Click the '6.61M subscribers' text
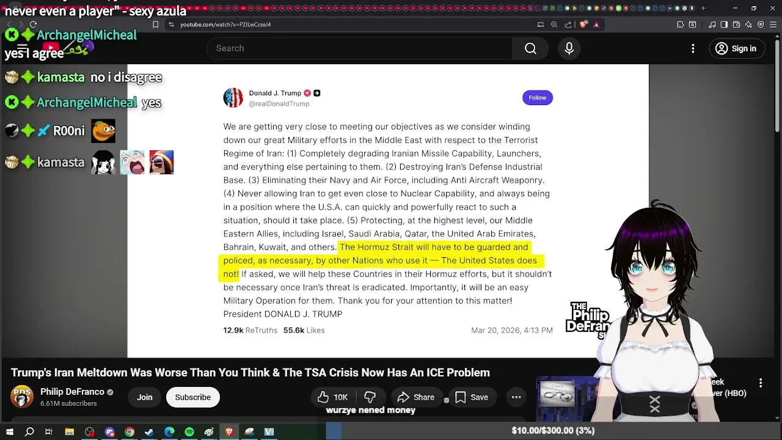Image resolution: width=782 pixels, height=440 pixels. (x=68, y=404)
